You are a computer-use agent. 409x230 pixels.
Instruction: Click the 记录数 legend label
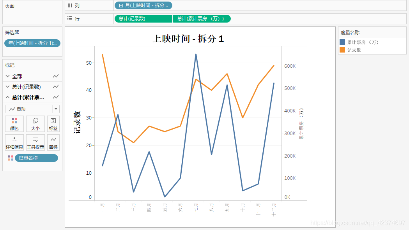point(354,50)
